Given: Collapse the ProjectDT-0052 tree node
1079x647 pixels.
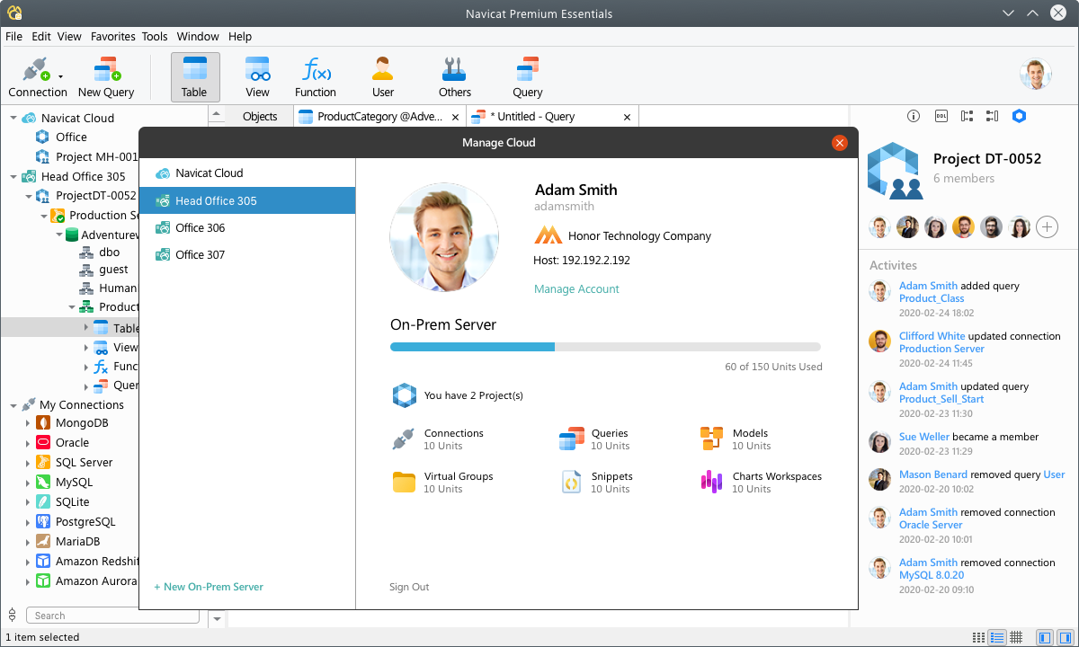Looking at the screenshot, I should coord(29,196).
